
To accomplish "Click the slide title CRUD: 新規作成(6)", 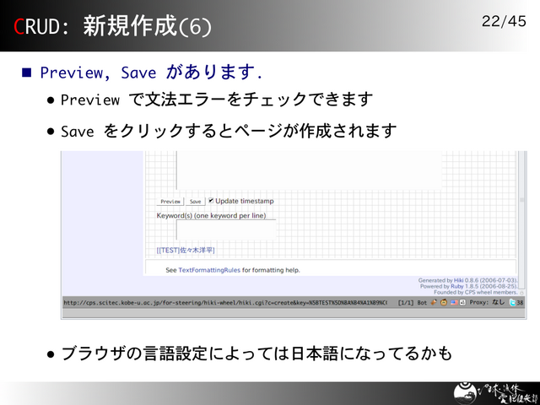I will click(x=112, y=26).
